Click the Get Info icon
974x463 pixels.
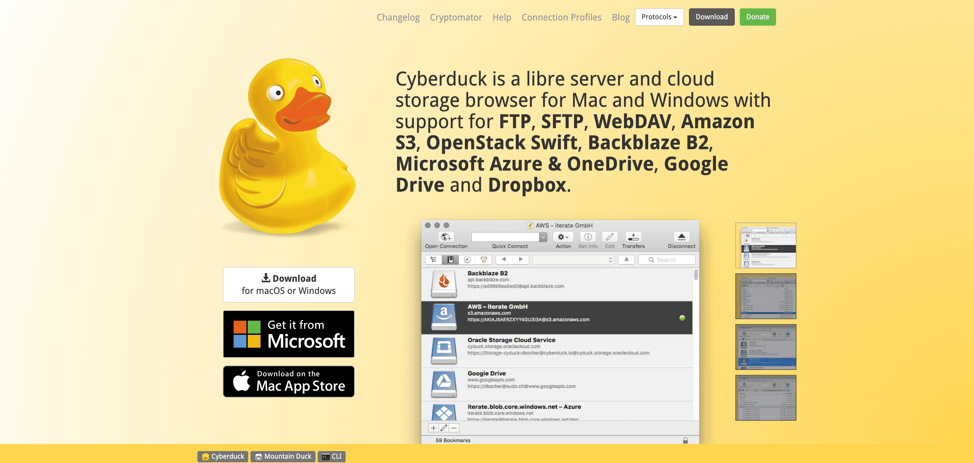[x=588, y=237]
